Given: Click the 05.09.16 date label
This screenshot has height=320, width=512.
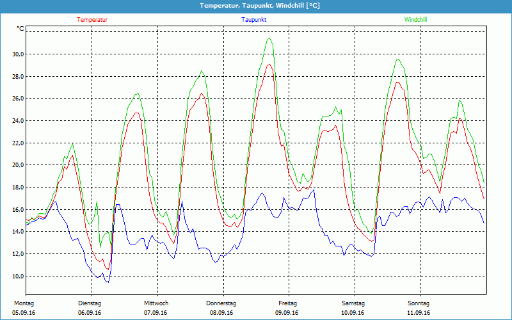Looking at the screenshot, I should [24, 313].
